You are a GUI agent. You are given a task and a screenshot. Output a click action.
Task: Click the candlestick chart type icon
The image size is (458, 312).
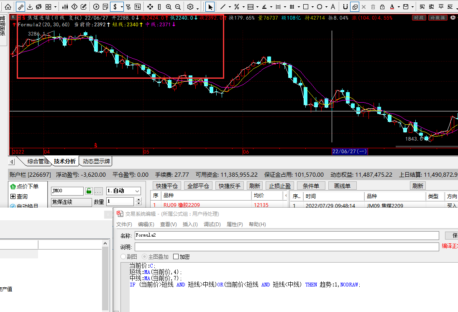[x=65, y=6]
